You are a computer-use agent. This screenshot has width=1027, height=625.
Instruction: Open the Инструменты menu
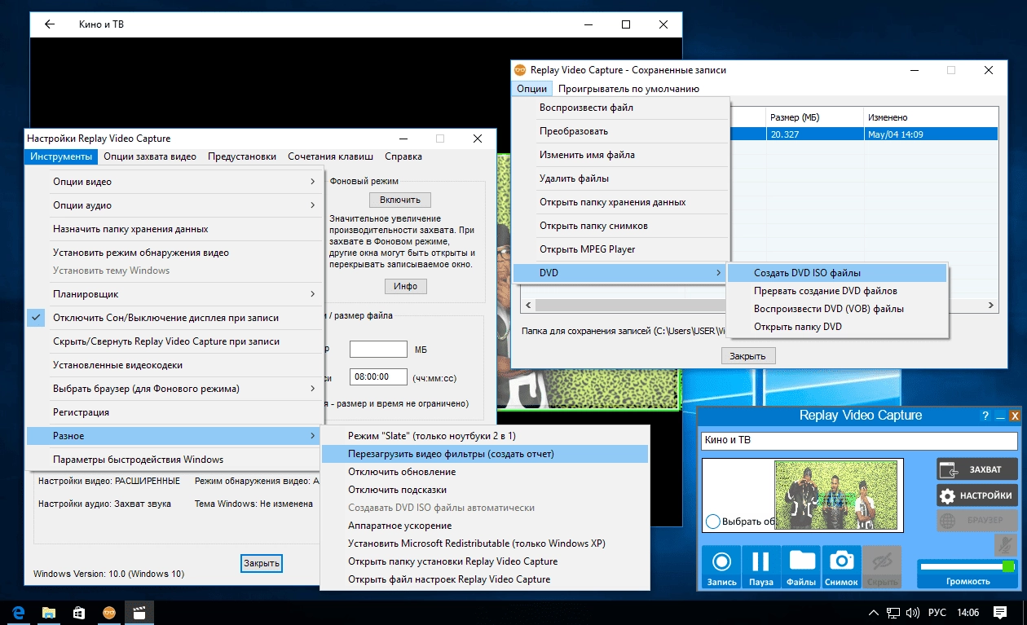click(61, 156)
